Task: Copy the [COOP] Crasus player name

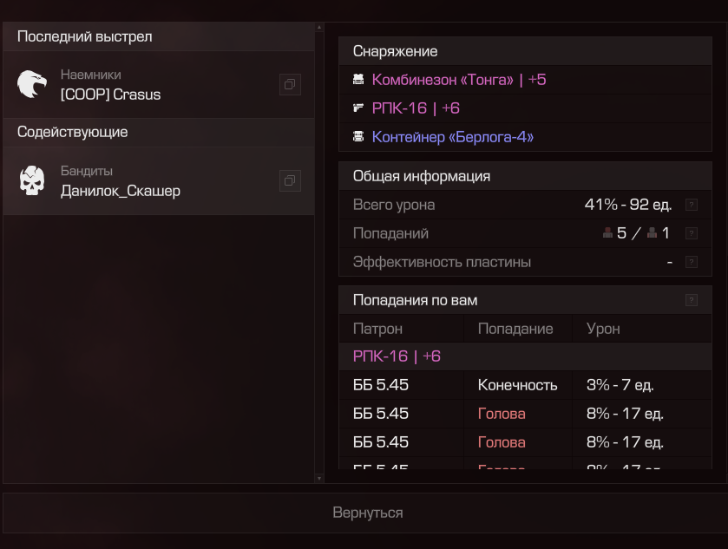Action: click(x=290, y=84)
